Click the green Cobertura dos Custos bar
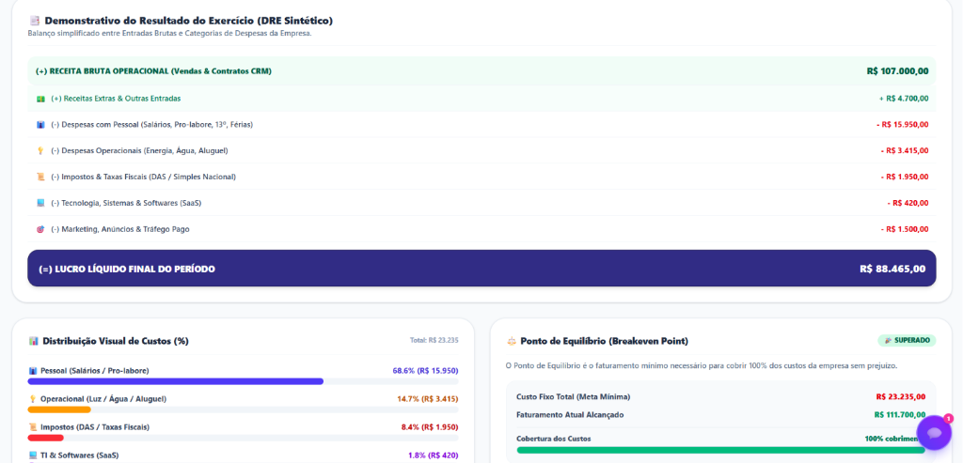This screenshot has height=463, width=963. pyautogui.click(x=720, y=450)
